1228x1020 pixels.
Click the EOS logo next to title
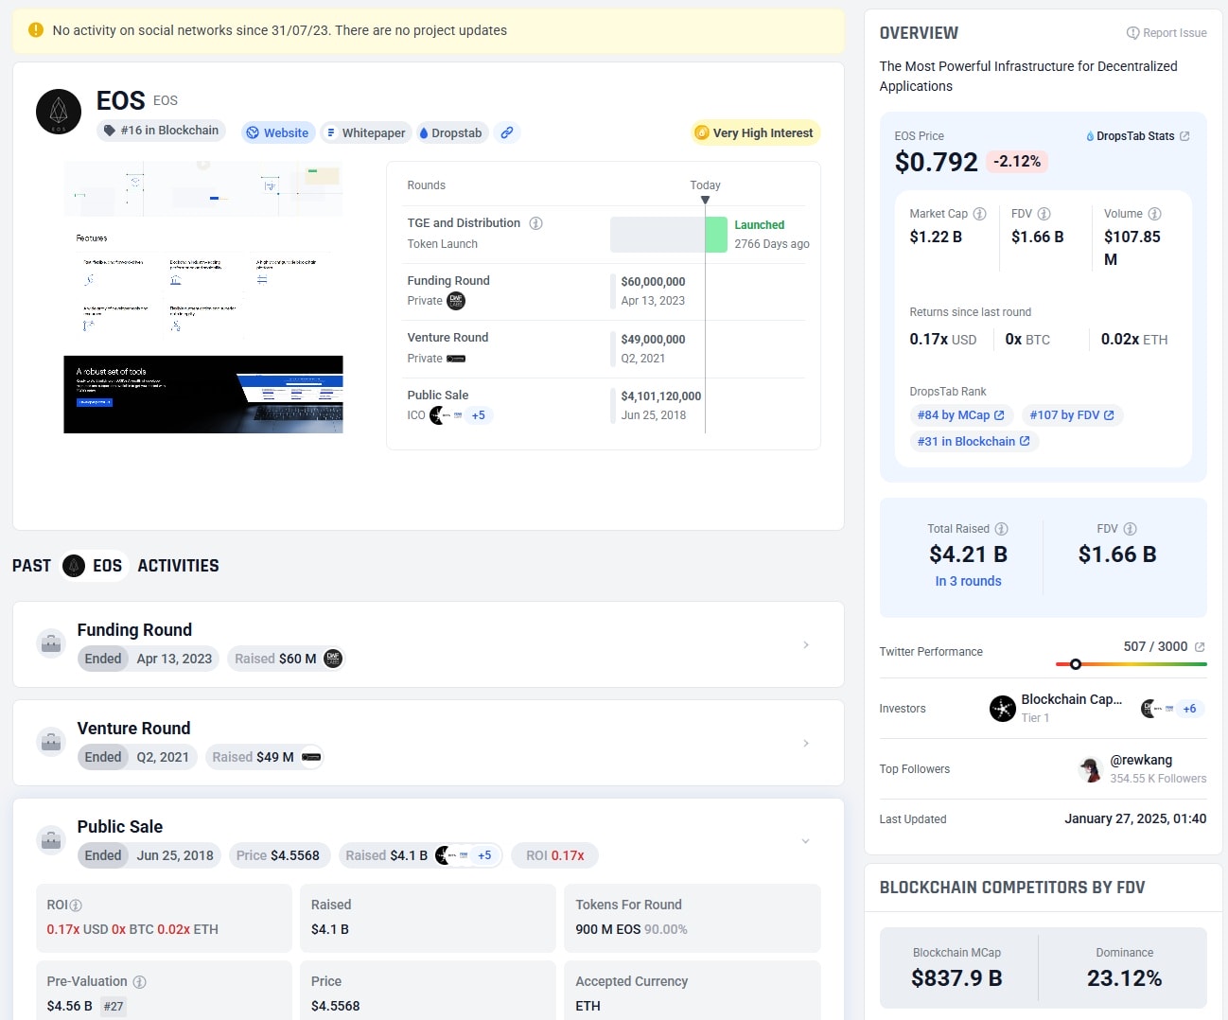pos(59,112)
